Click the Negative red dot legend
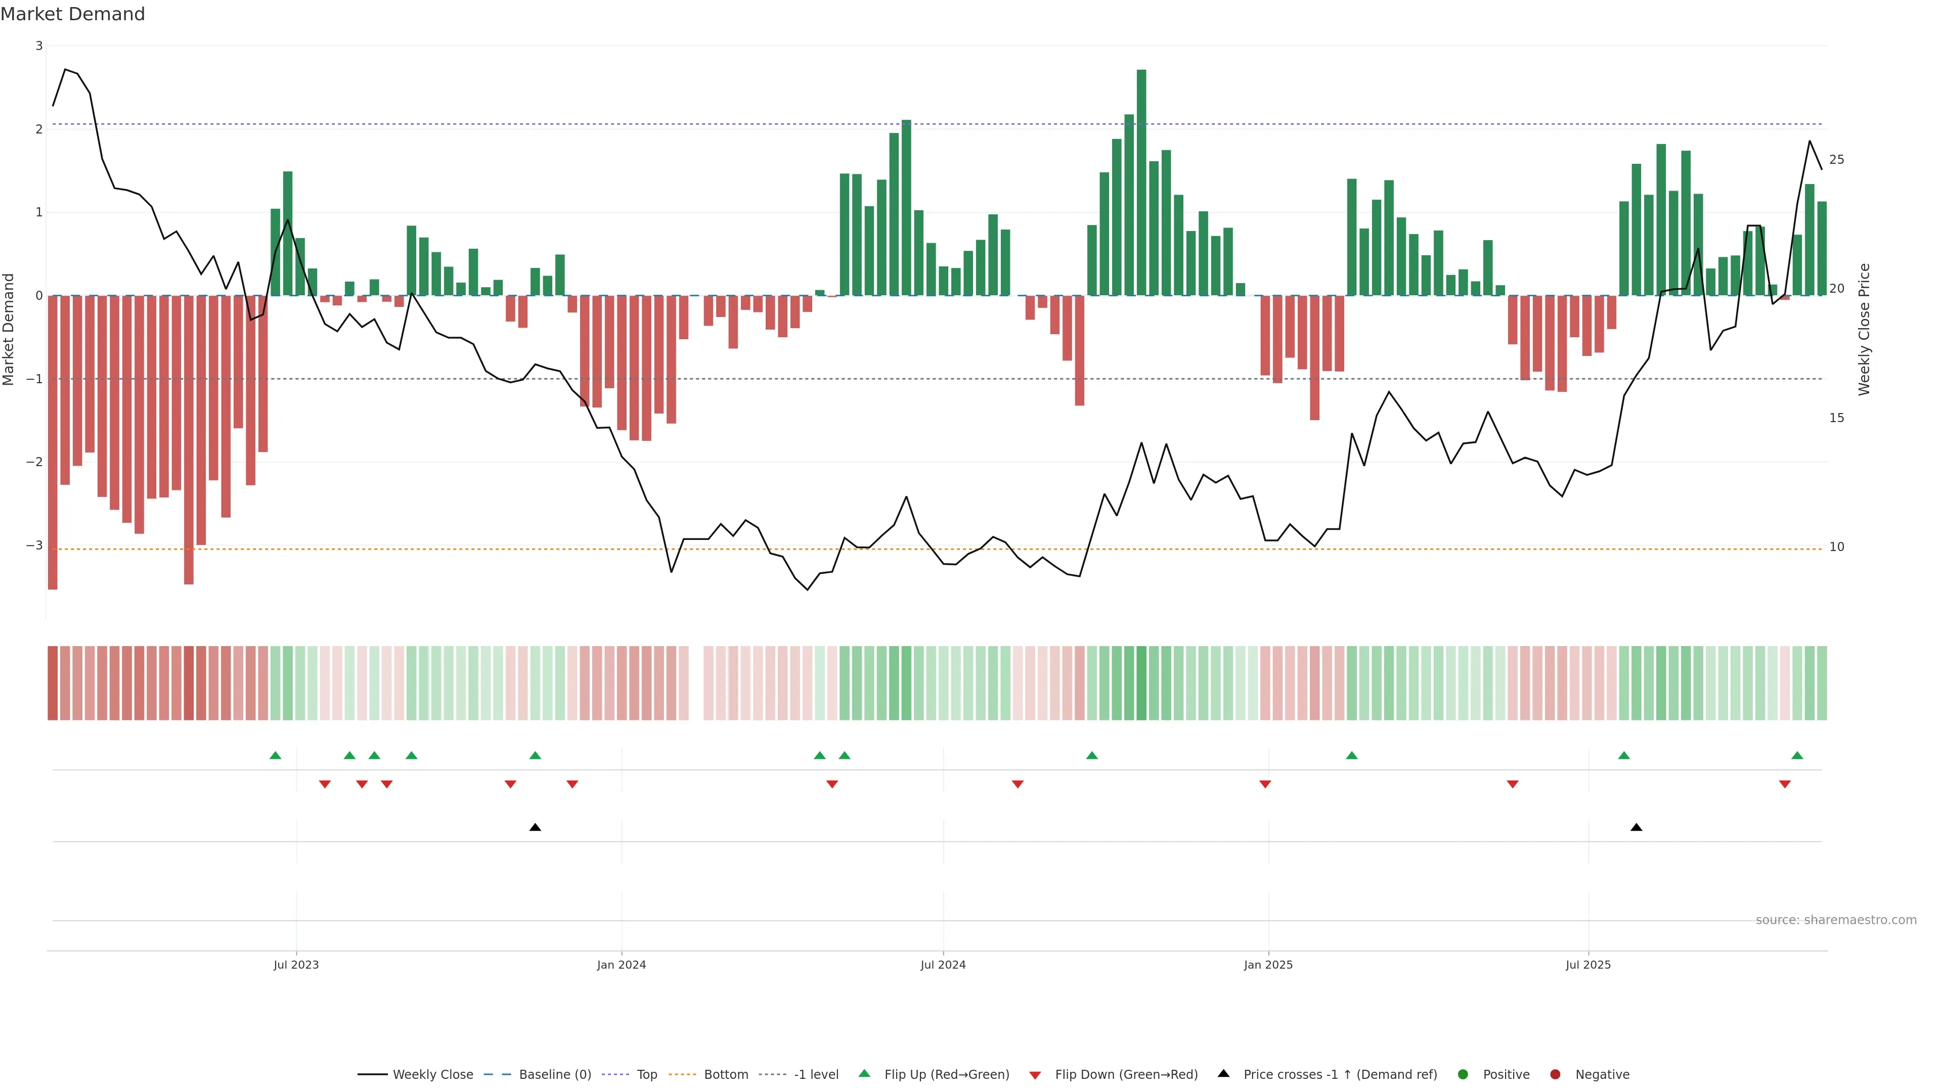This screenshot has width=1942, height=1092. click(1555, 1074)
